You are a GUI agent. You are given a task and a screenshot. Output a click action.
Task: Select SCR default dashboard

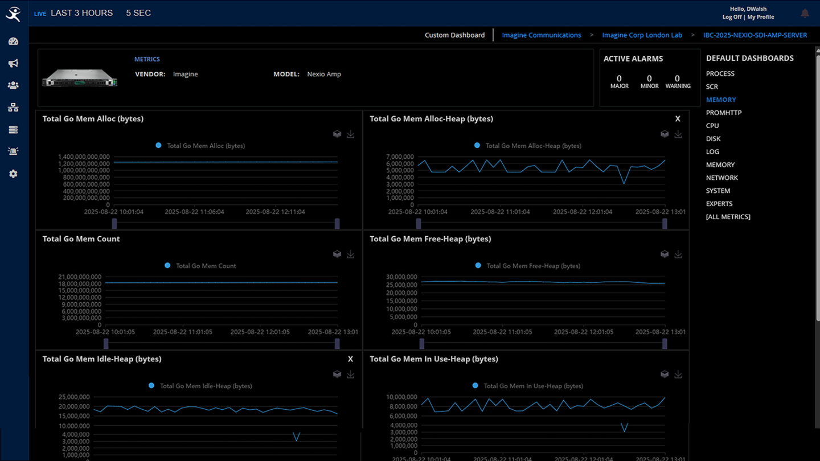[712, 87]
